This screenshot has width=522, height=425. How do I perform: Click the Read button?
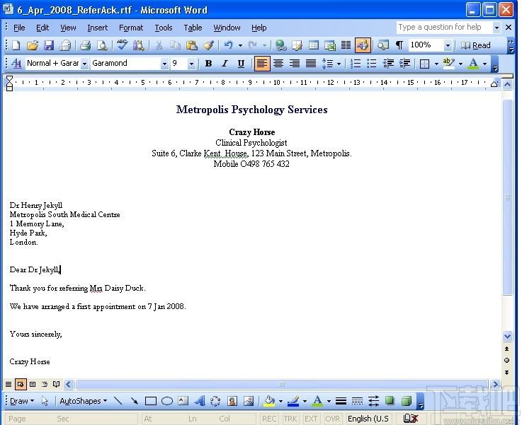[x=476, y=45]
